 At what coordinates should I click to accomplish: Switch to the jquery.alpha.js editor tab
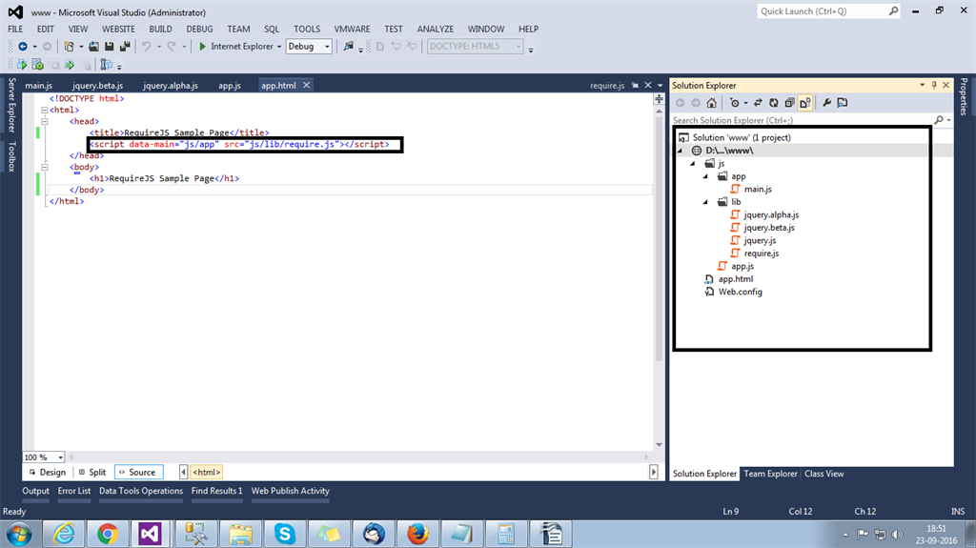(x=169, y=86)
